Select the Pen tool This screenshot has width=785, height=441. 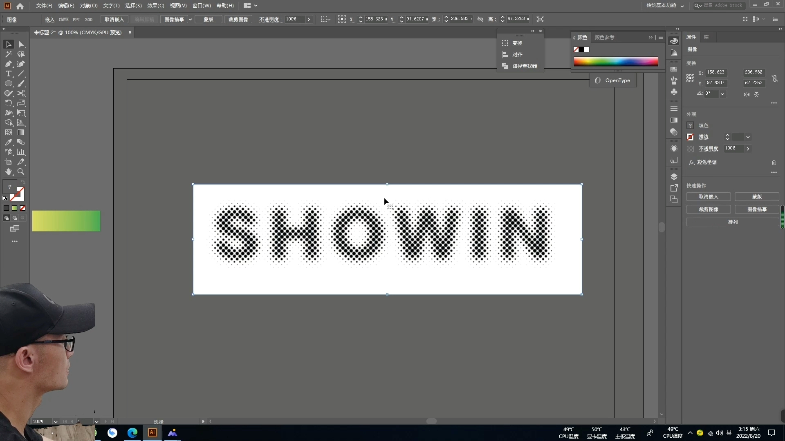8,64
